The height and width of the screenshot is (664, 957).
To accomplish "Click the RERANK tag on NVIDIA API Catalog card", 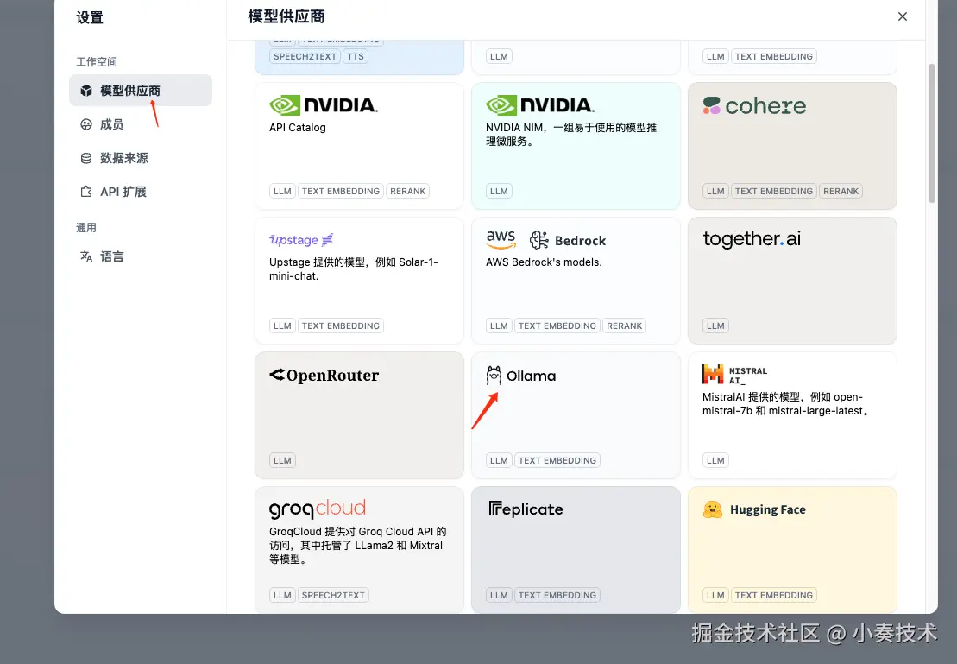I will click(x=407, y=191).
